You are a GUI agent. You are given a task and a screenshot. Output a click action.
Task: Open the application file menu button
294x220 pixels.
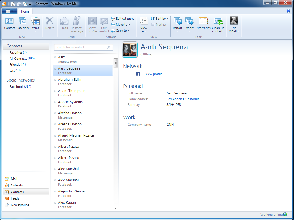[x=10, y=11]
